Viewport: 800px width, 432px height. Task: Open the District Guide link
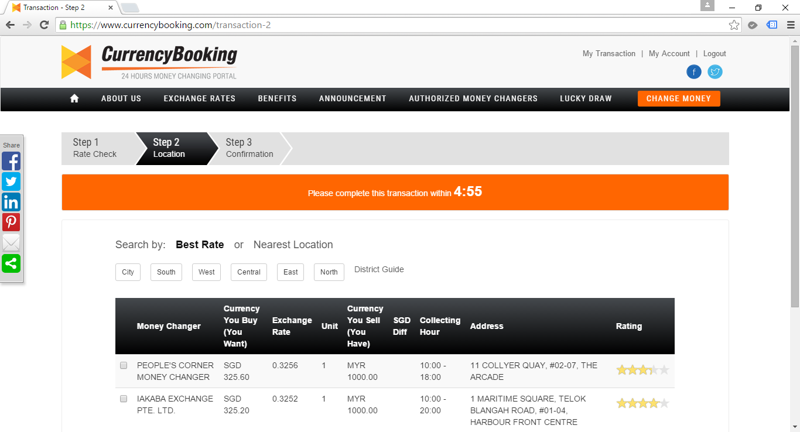pos(379,269)
